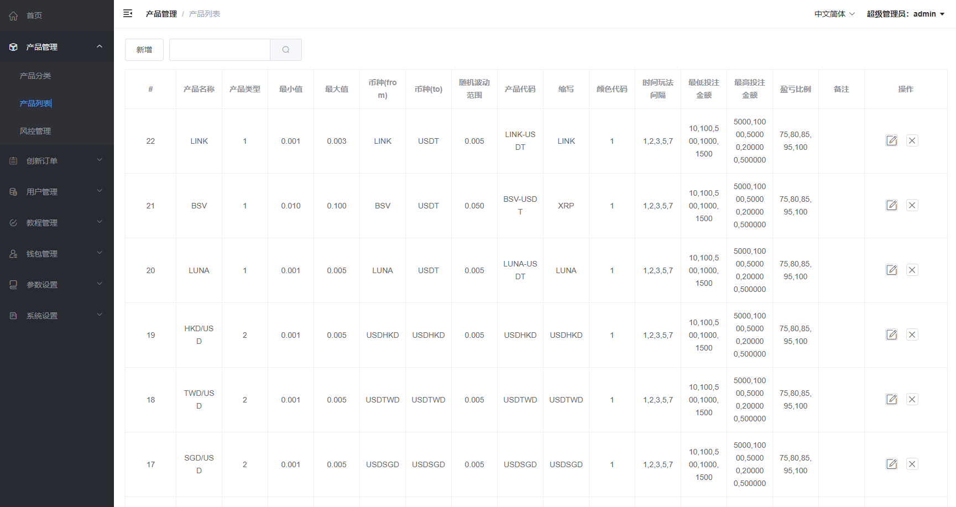Viewport: 956px width, 507px height.
Task: Expand the 用户管理 sidebar menu
Action: click(x=56, y=192)
